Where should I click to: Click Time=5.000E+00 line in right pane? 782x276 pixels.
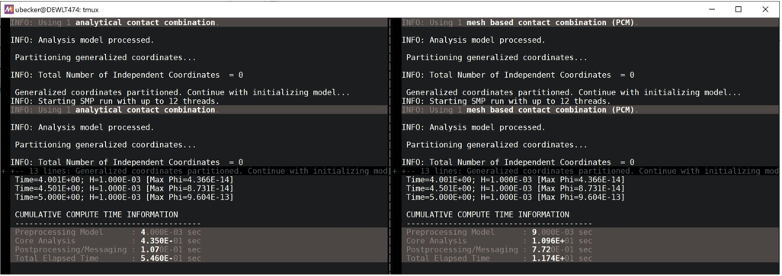tap(515, 197)
